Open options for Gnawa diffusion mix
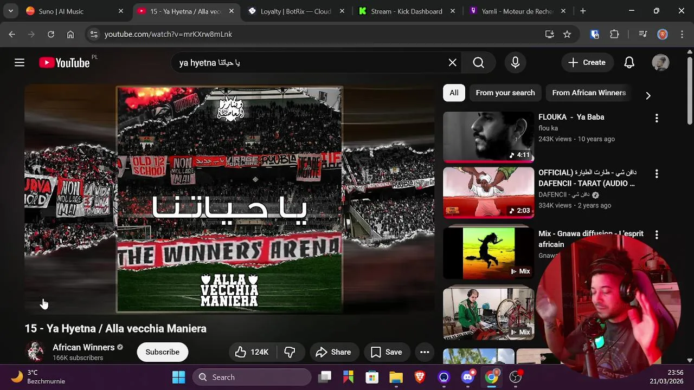Screen dimensions: 694x390 pos(657,235)
